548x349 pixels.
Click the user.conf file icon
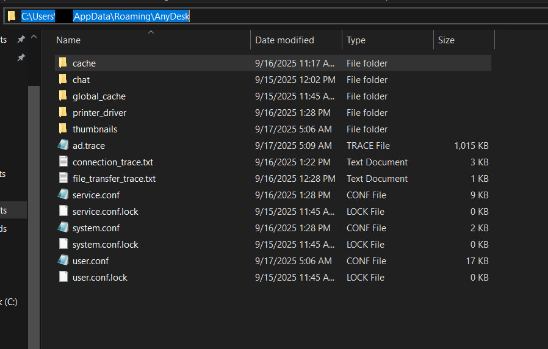click(x=63, y=260)
